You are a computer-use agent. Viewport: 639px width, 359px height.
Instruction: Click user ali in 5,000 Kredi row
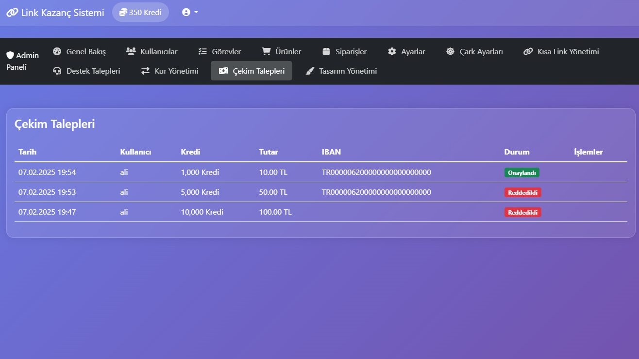point(124,192)
